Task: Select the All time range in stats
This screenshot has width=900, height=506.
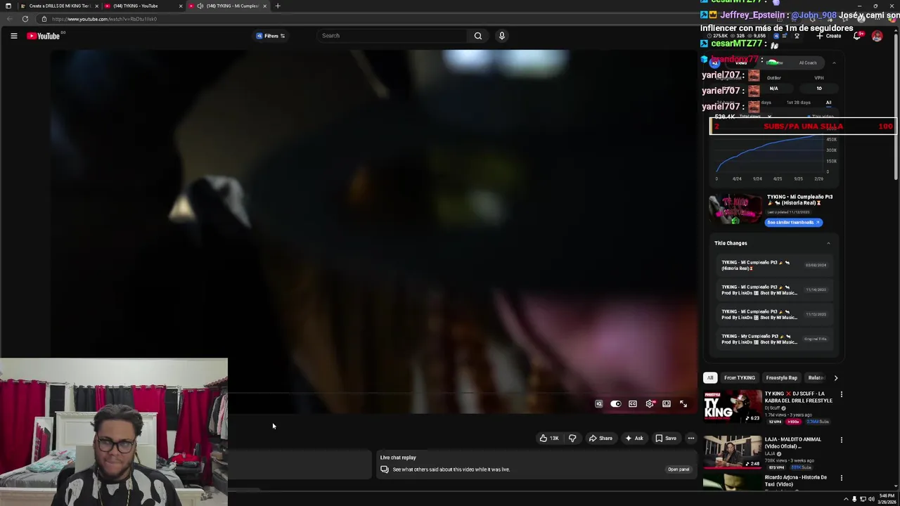Action: (828, 103)
